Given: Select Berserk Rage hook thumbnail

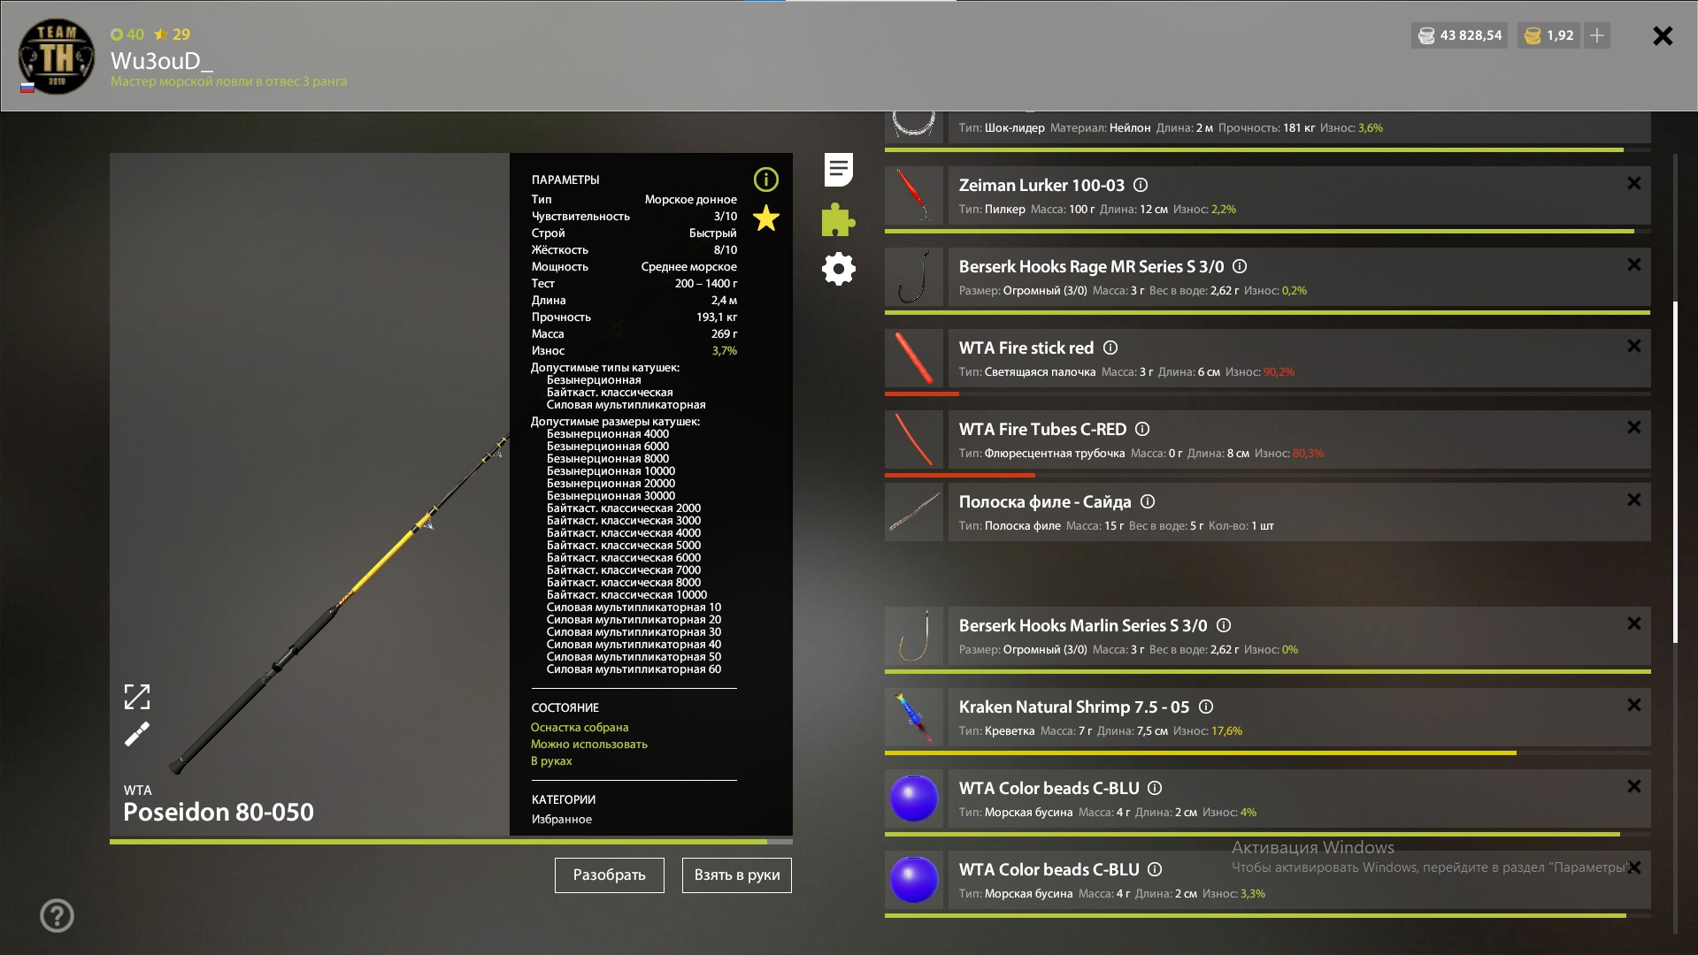Looking at the screenshot, I should [x=914, y=277].
